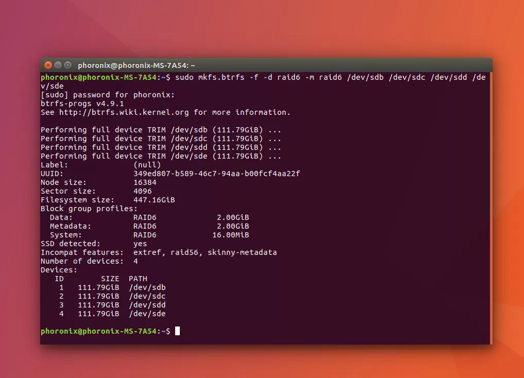
Task: Click the sector size value 4096
Action: (x=142, y=191)
